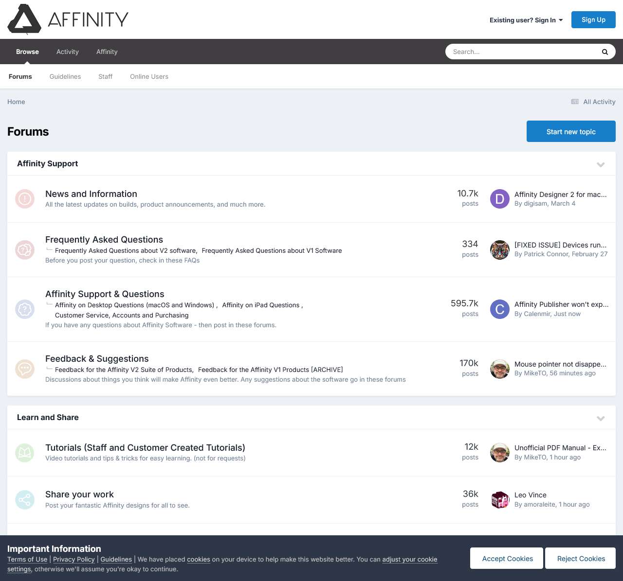Open Affinity on Desktop Questions subforum

(134, 305)
